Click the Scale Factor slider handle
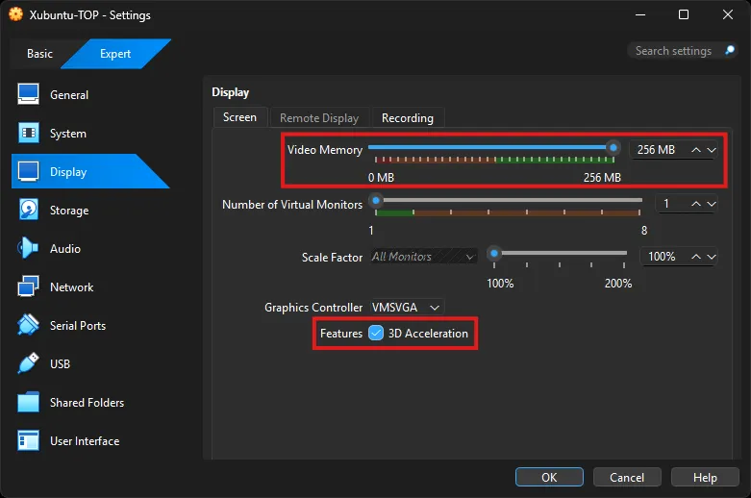 [494, 253]
